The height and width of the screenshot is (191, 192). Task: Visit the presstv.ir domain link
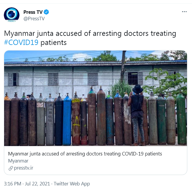coord(24,168)
